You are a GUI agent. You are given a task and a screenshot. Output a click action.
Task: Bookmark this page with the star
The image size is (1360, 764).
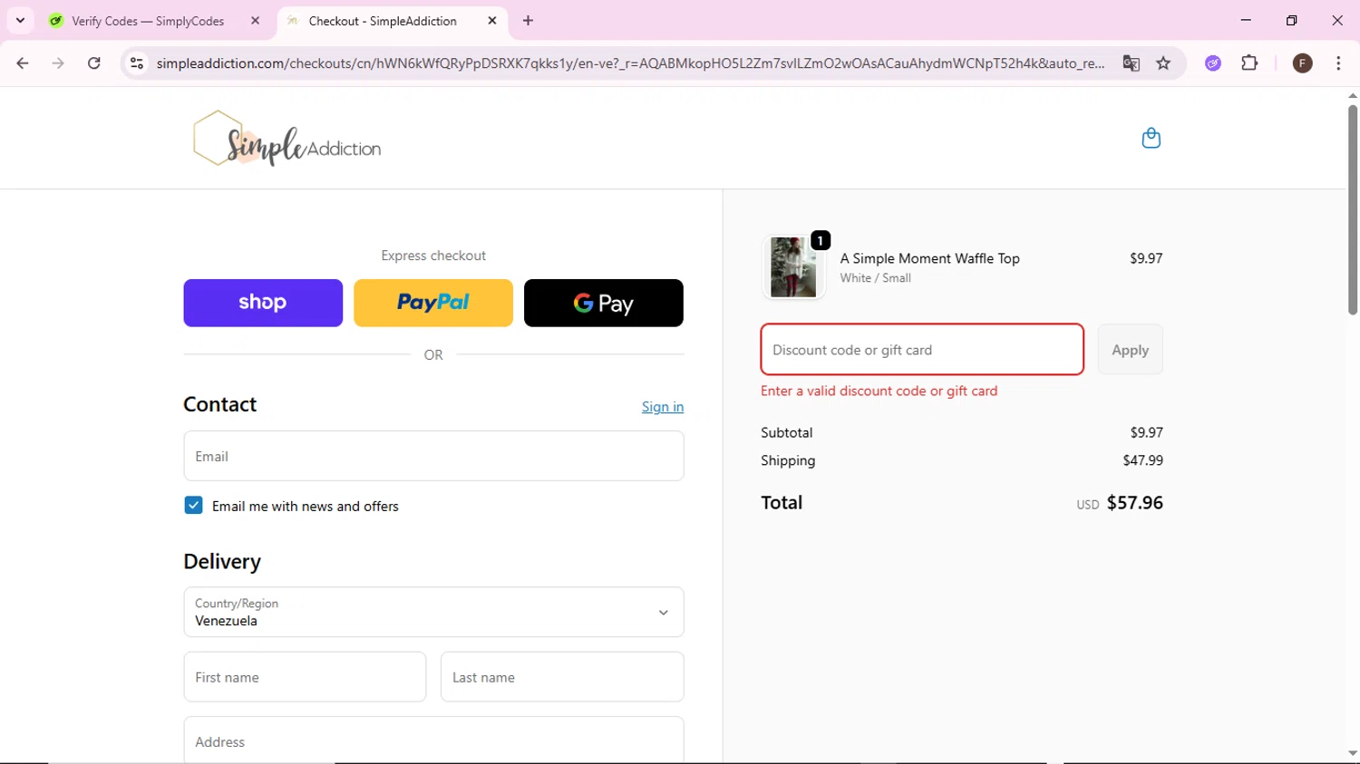click(x=1163, y=63)
